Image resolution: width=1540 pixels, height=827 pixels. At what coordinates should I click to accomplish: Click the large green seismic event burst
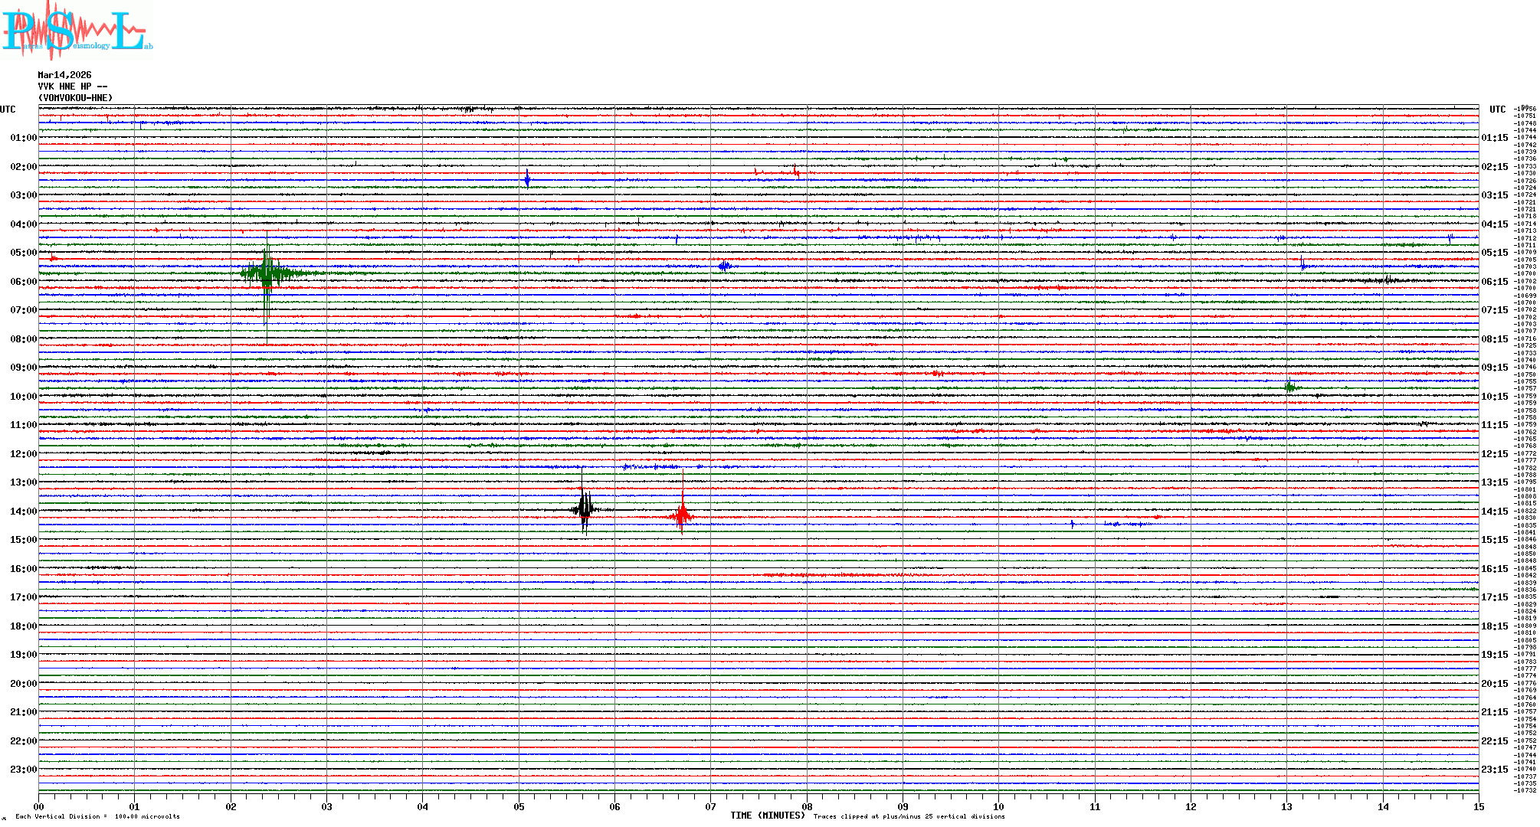pos(267,273)
